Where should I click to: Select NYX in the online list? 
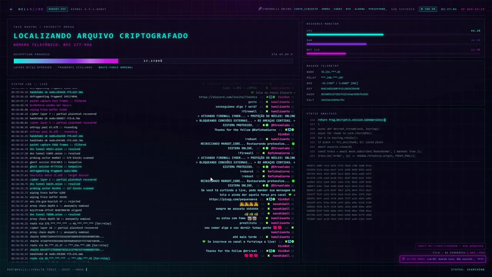click(348, 9)
